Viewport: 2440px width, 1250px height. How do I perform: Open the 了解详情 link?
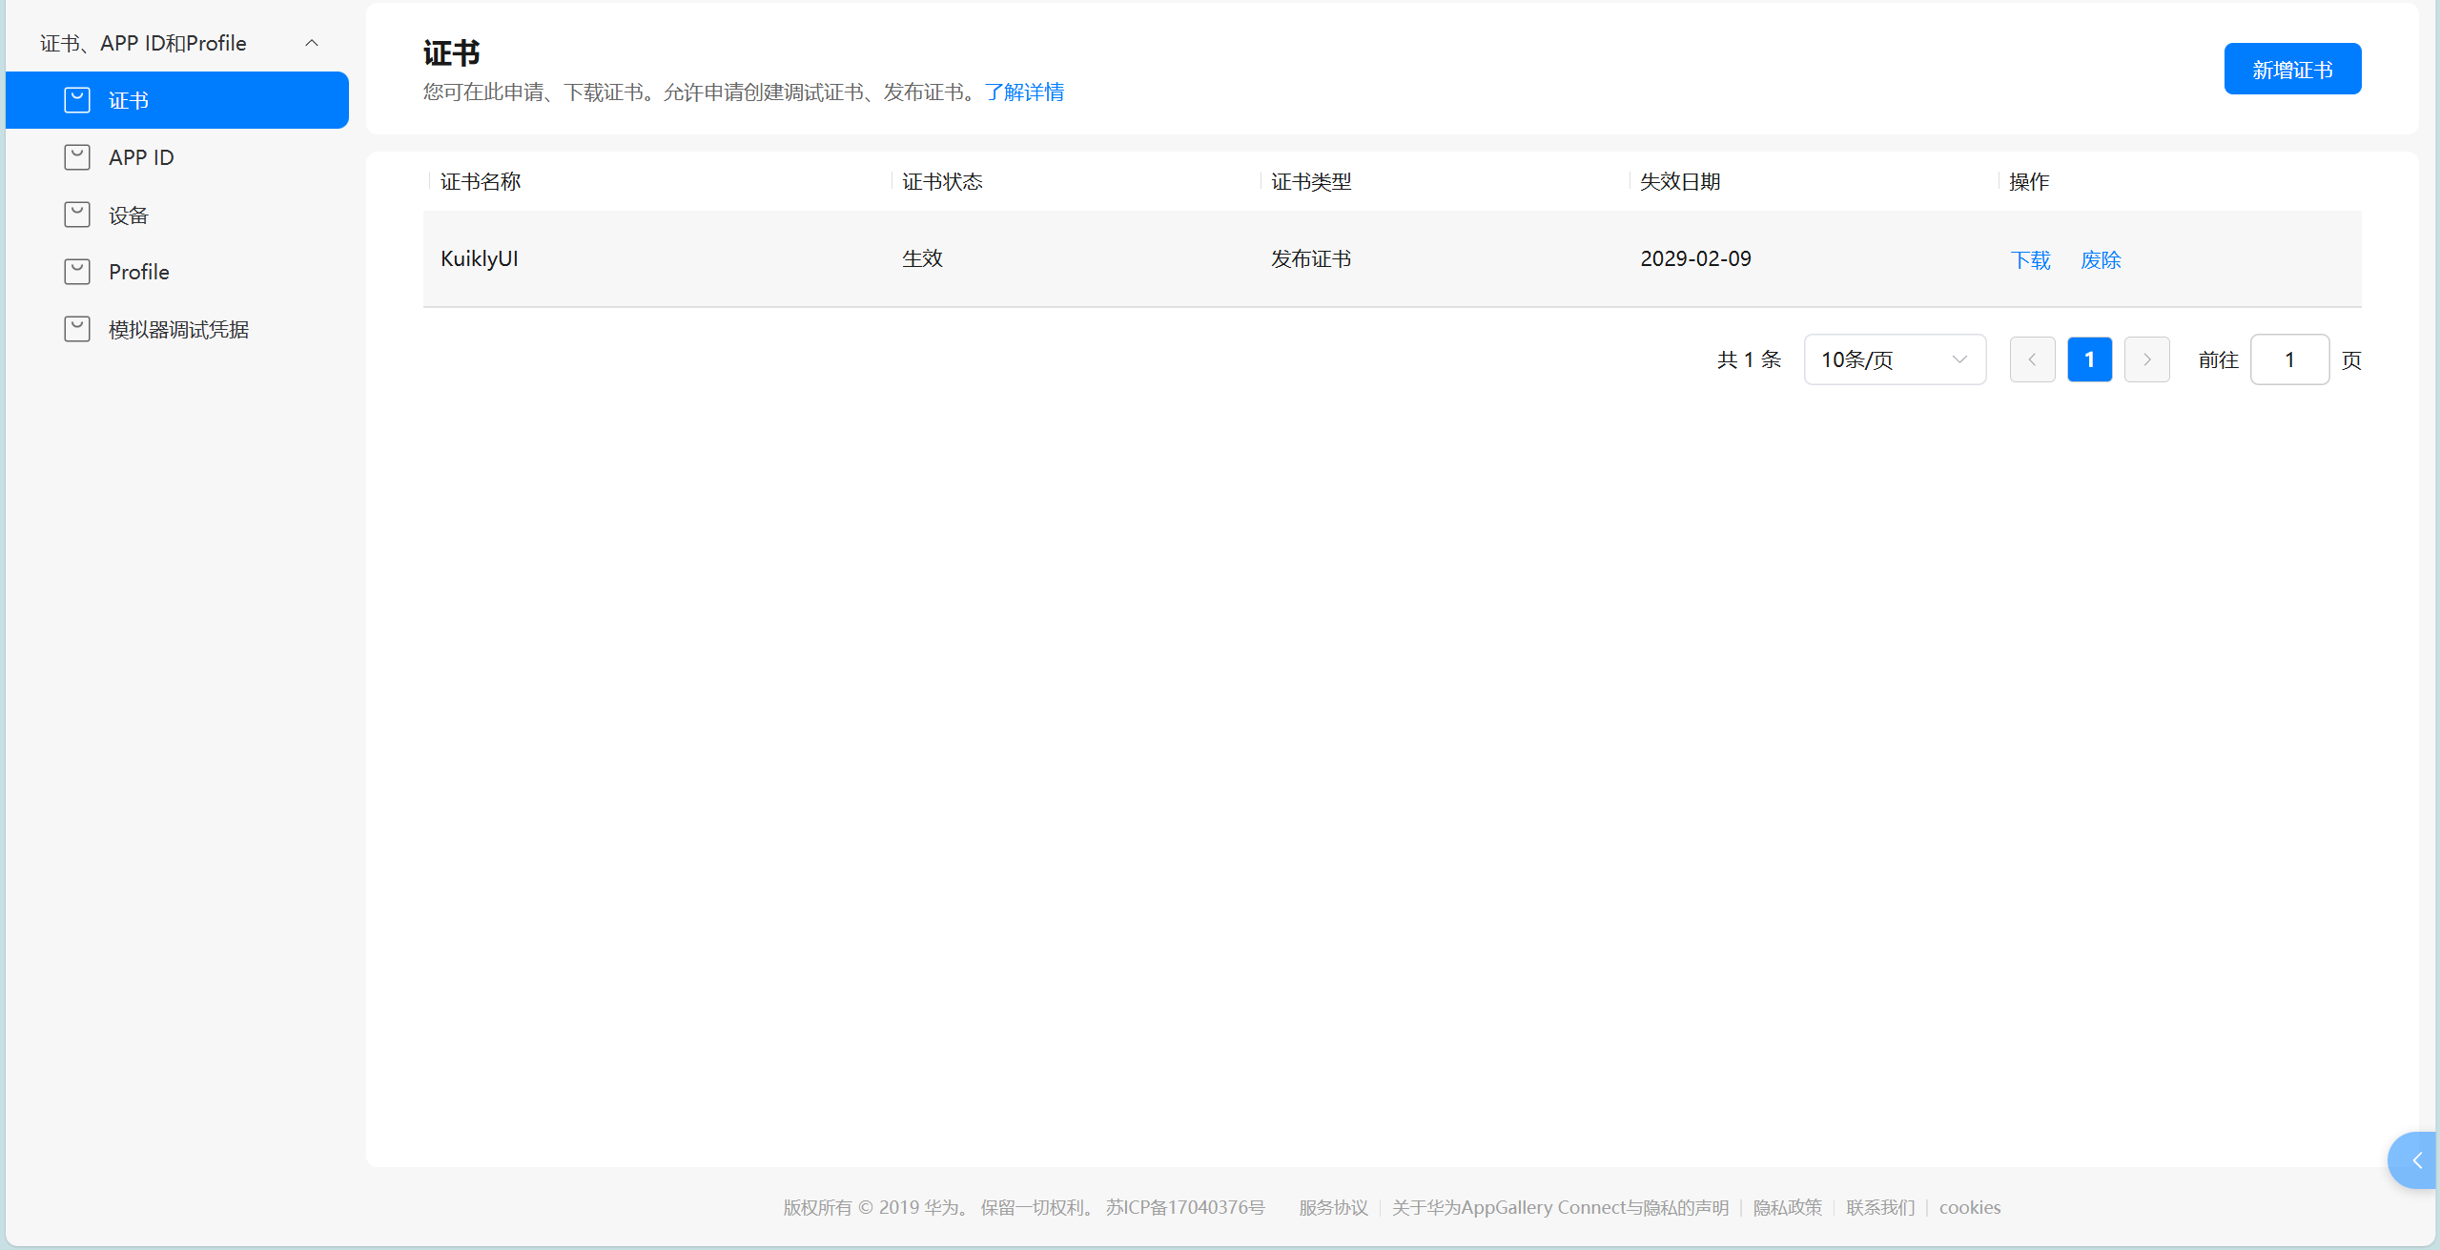[x=1024, y=92]
